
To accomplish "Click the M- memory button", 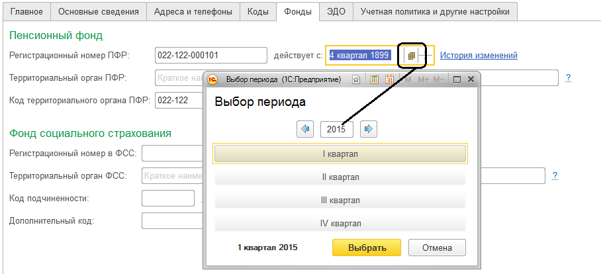I will [438, 79].
